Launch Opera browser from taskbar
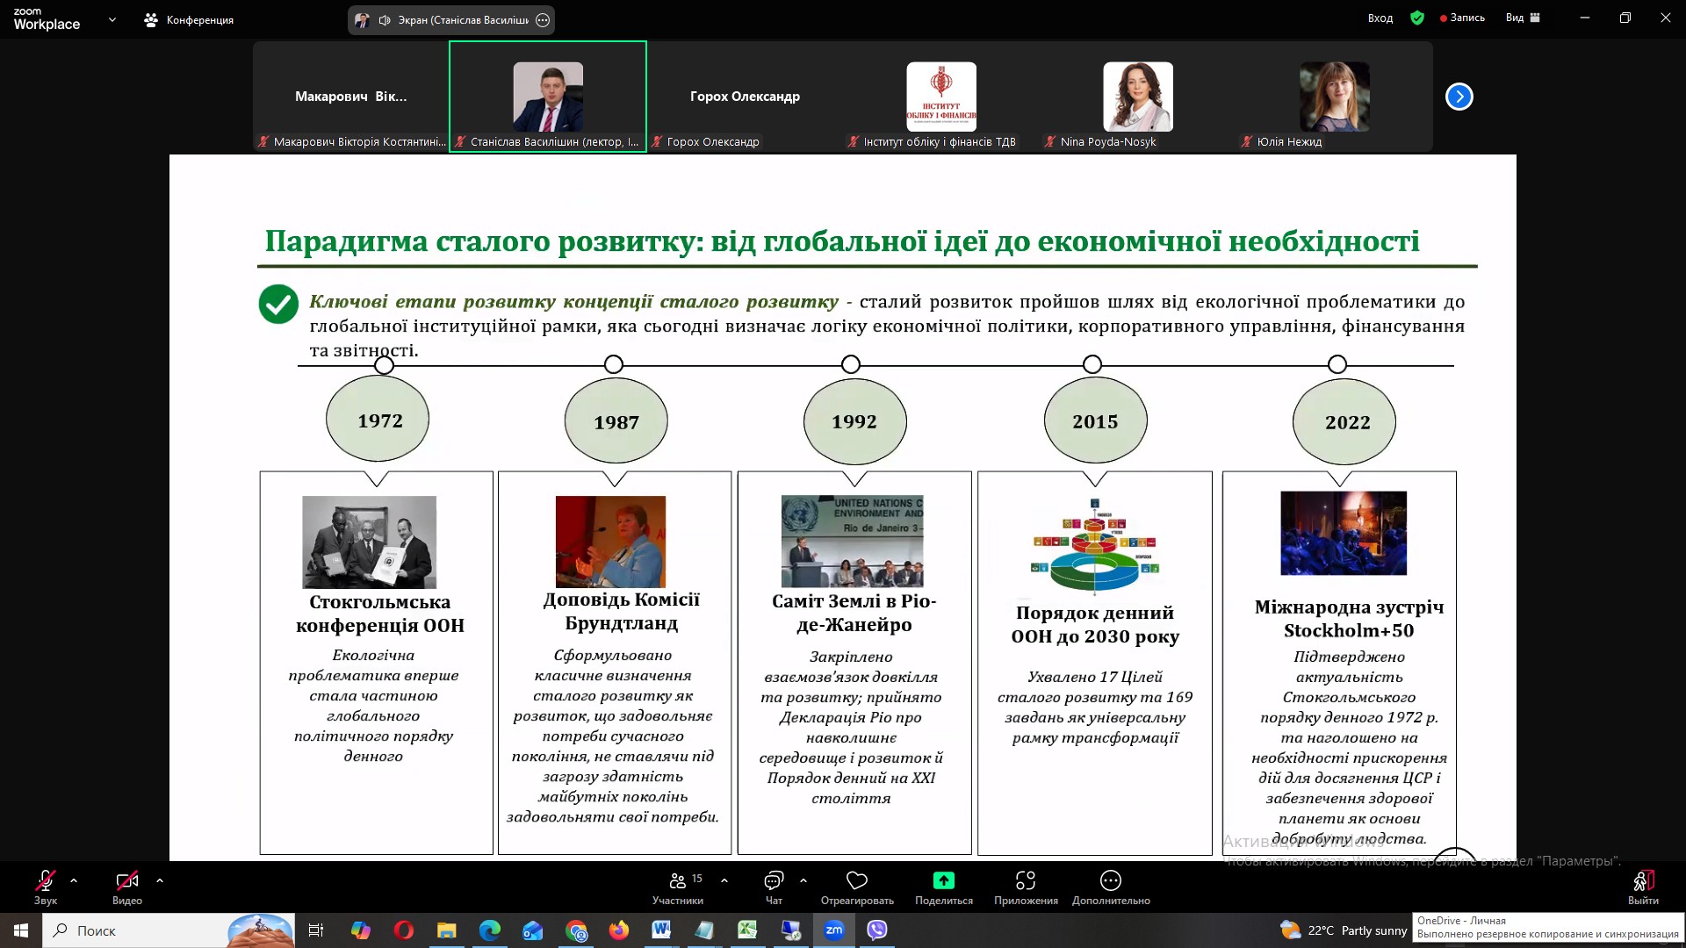 click(403, 930)
